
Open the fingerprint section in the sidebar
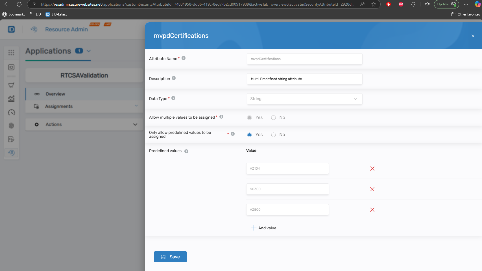click(11, 126)
